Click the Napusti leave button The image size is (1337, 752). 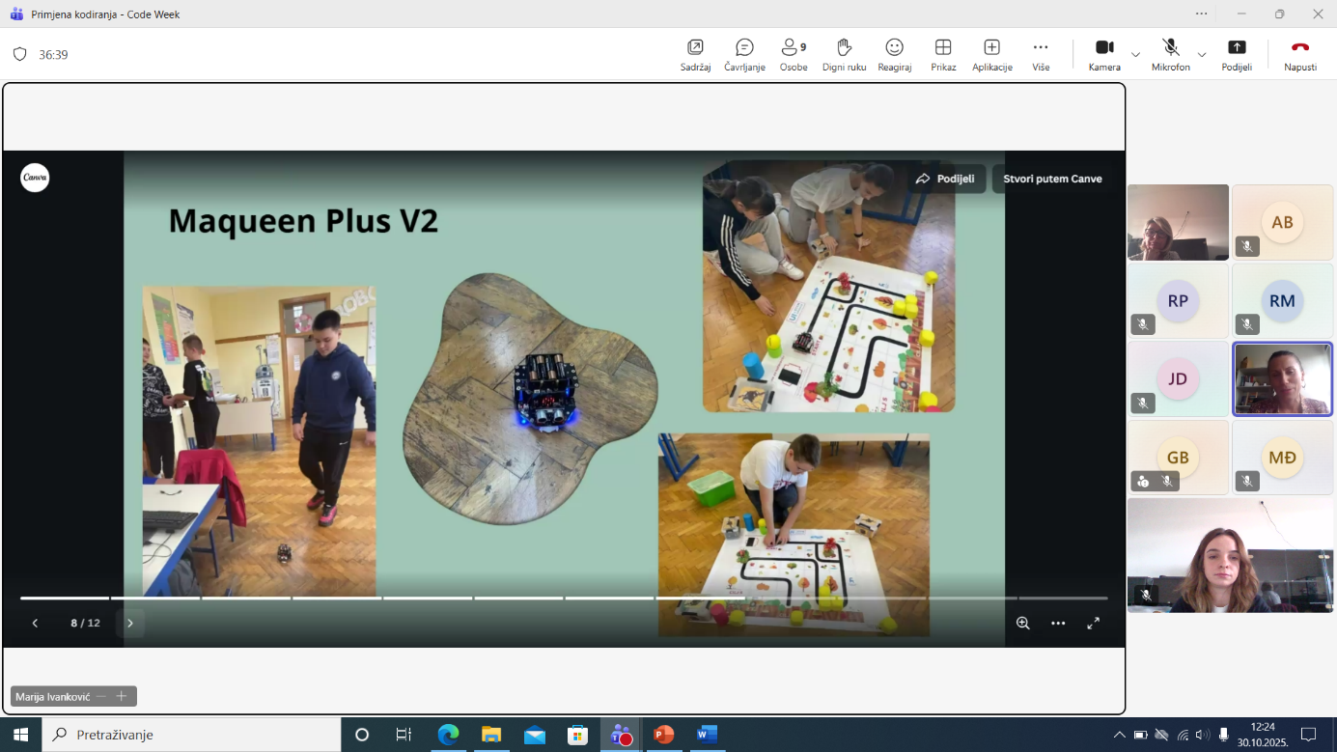point(1299,55)
